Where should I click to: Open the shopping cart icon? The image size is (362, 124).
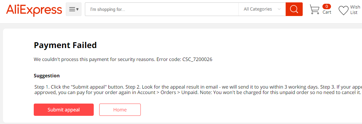coord(314,10)
